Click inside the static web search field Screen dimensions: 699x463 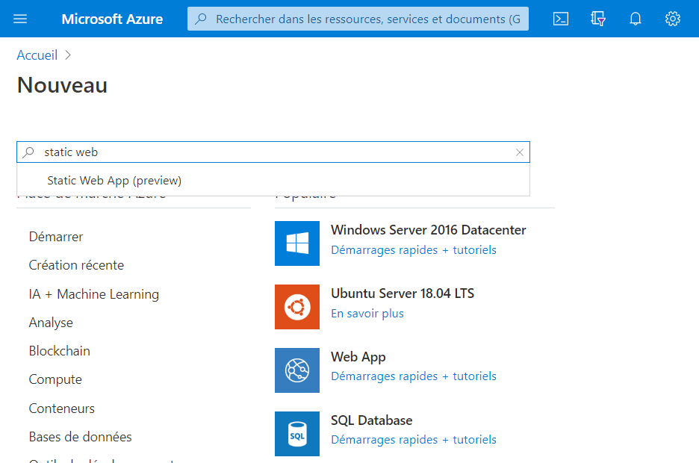pos(269,152)
